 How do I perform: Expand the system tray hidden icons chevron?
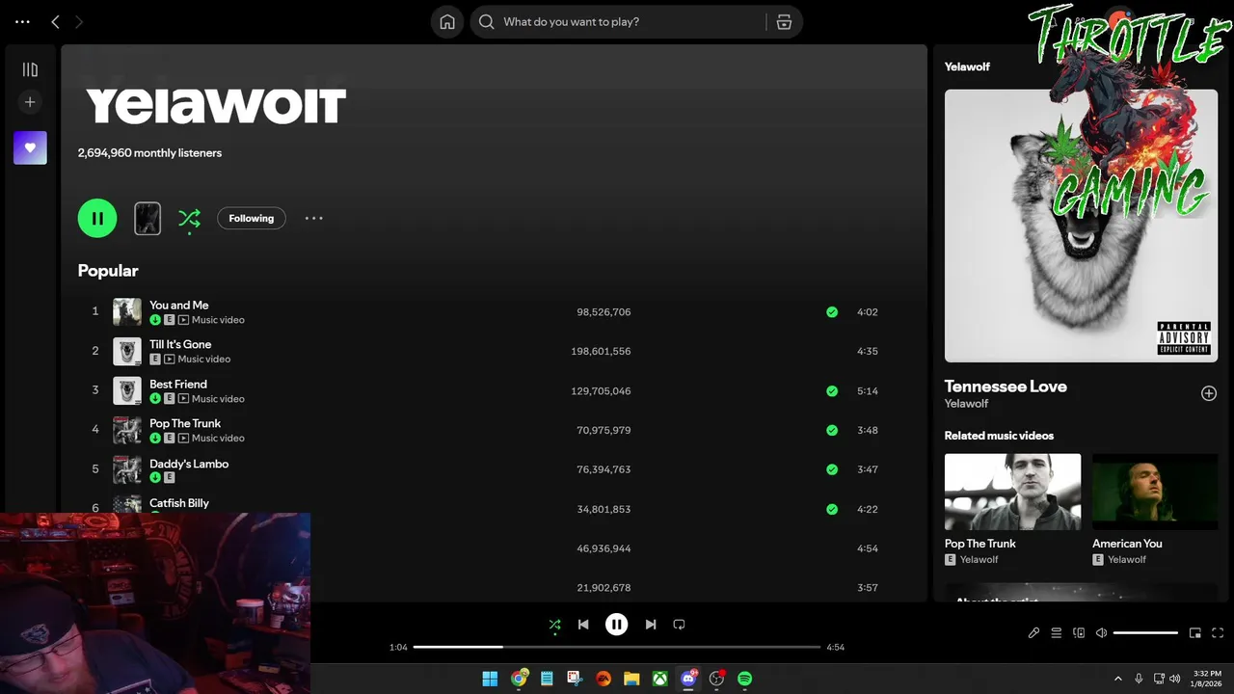[1118, 679]
